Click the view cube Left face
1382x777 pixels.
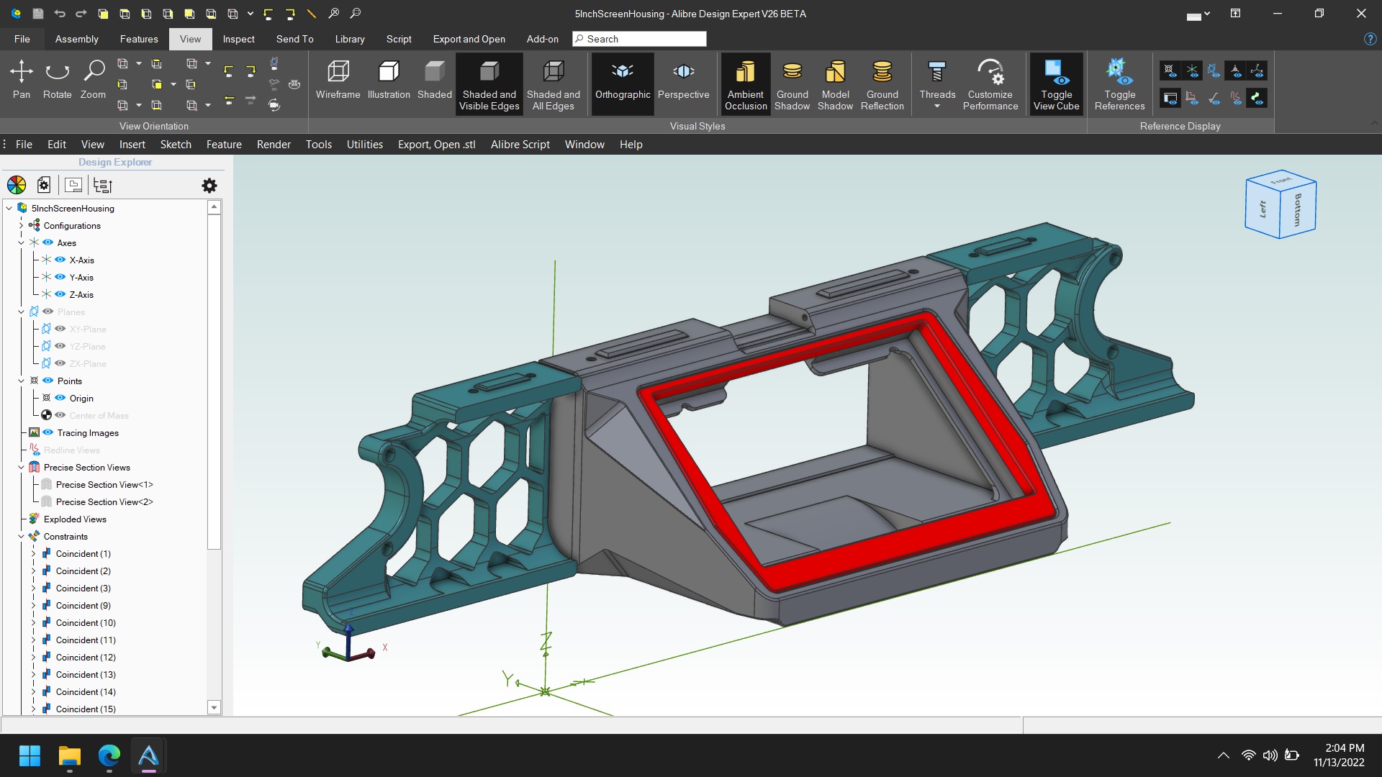pyautogui.click(x=1263, y=209)
